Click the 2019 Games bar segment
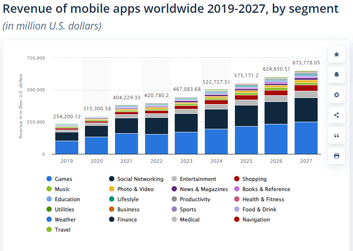This screenshot has width=353, height=251. [x=67, y=147]
